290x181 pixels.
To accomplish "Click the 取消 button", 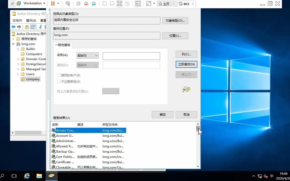I will pos(187,115).
